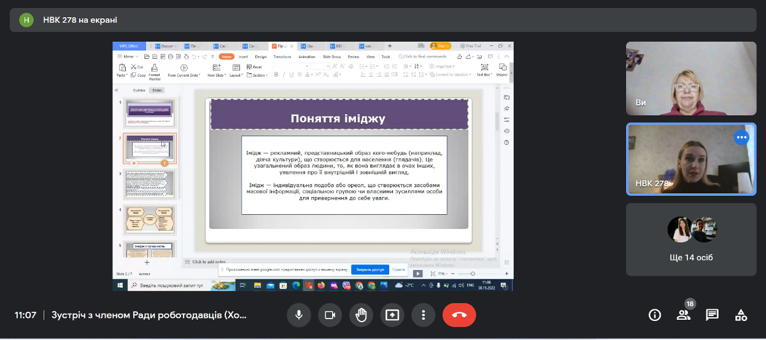The height and width of the screenshot is (340, 766).
Task: Open more options three-dot menu
Action: 423,315
